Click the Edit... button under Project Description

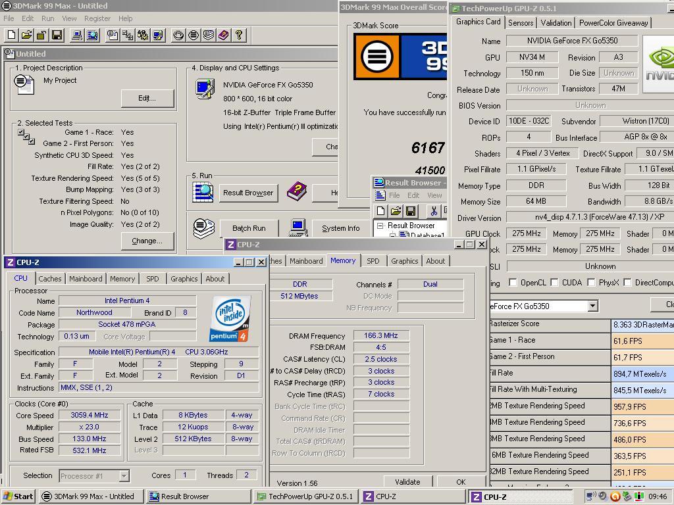tap(147, 99)
